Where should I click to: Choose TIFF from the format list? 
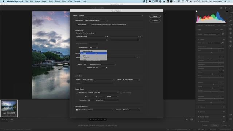pyautogui.click(x=94, y=55)
